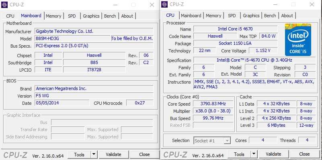Click the instructions list MMX, SSE text

254,84
